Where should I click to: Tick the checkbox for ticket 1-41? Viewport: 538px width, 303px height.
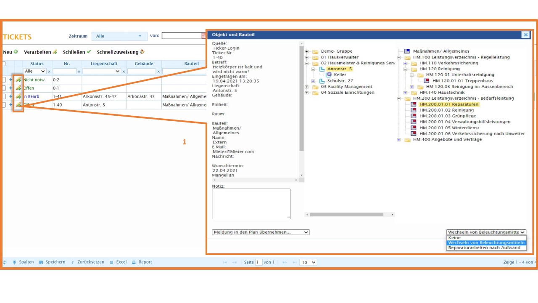tap(4, 96)
